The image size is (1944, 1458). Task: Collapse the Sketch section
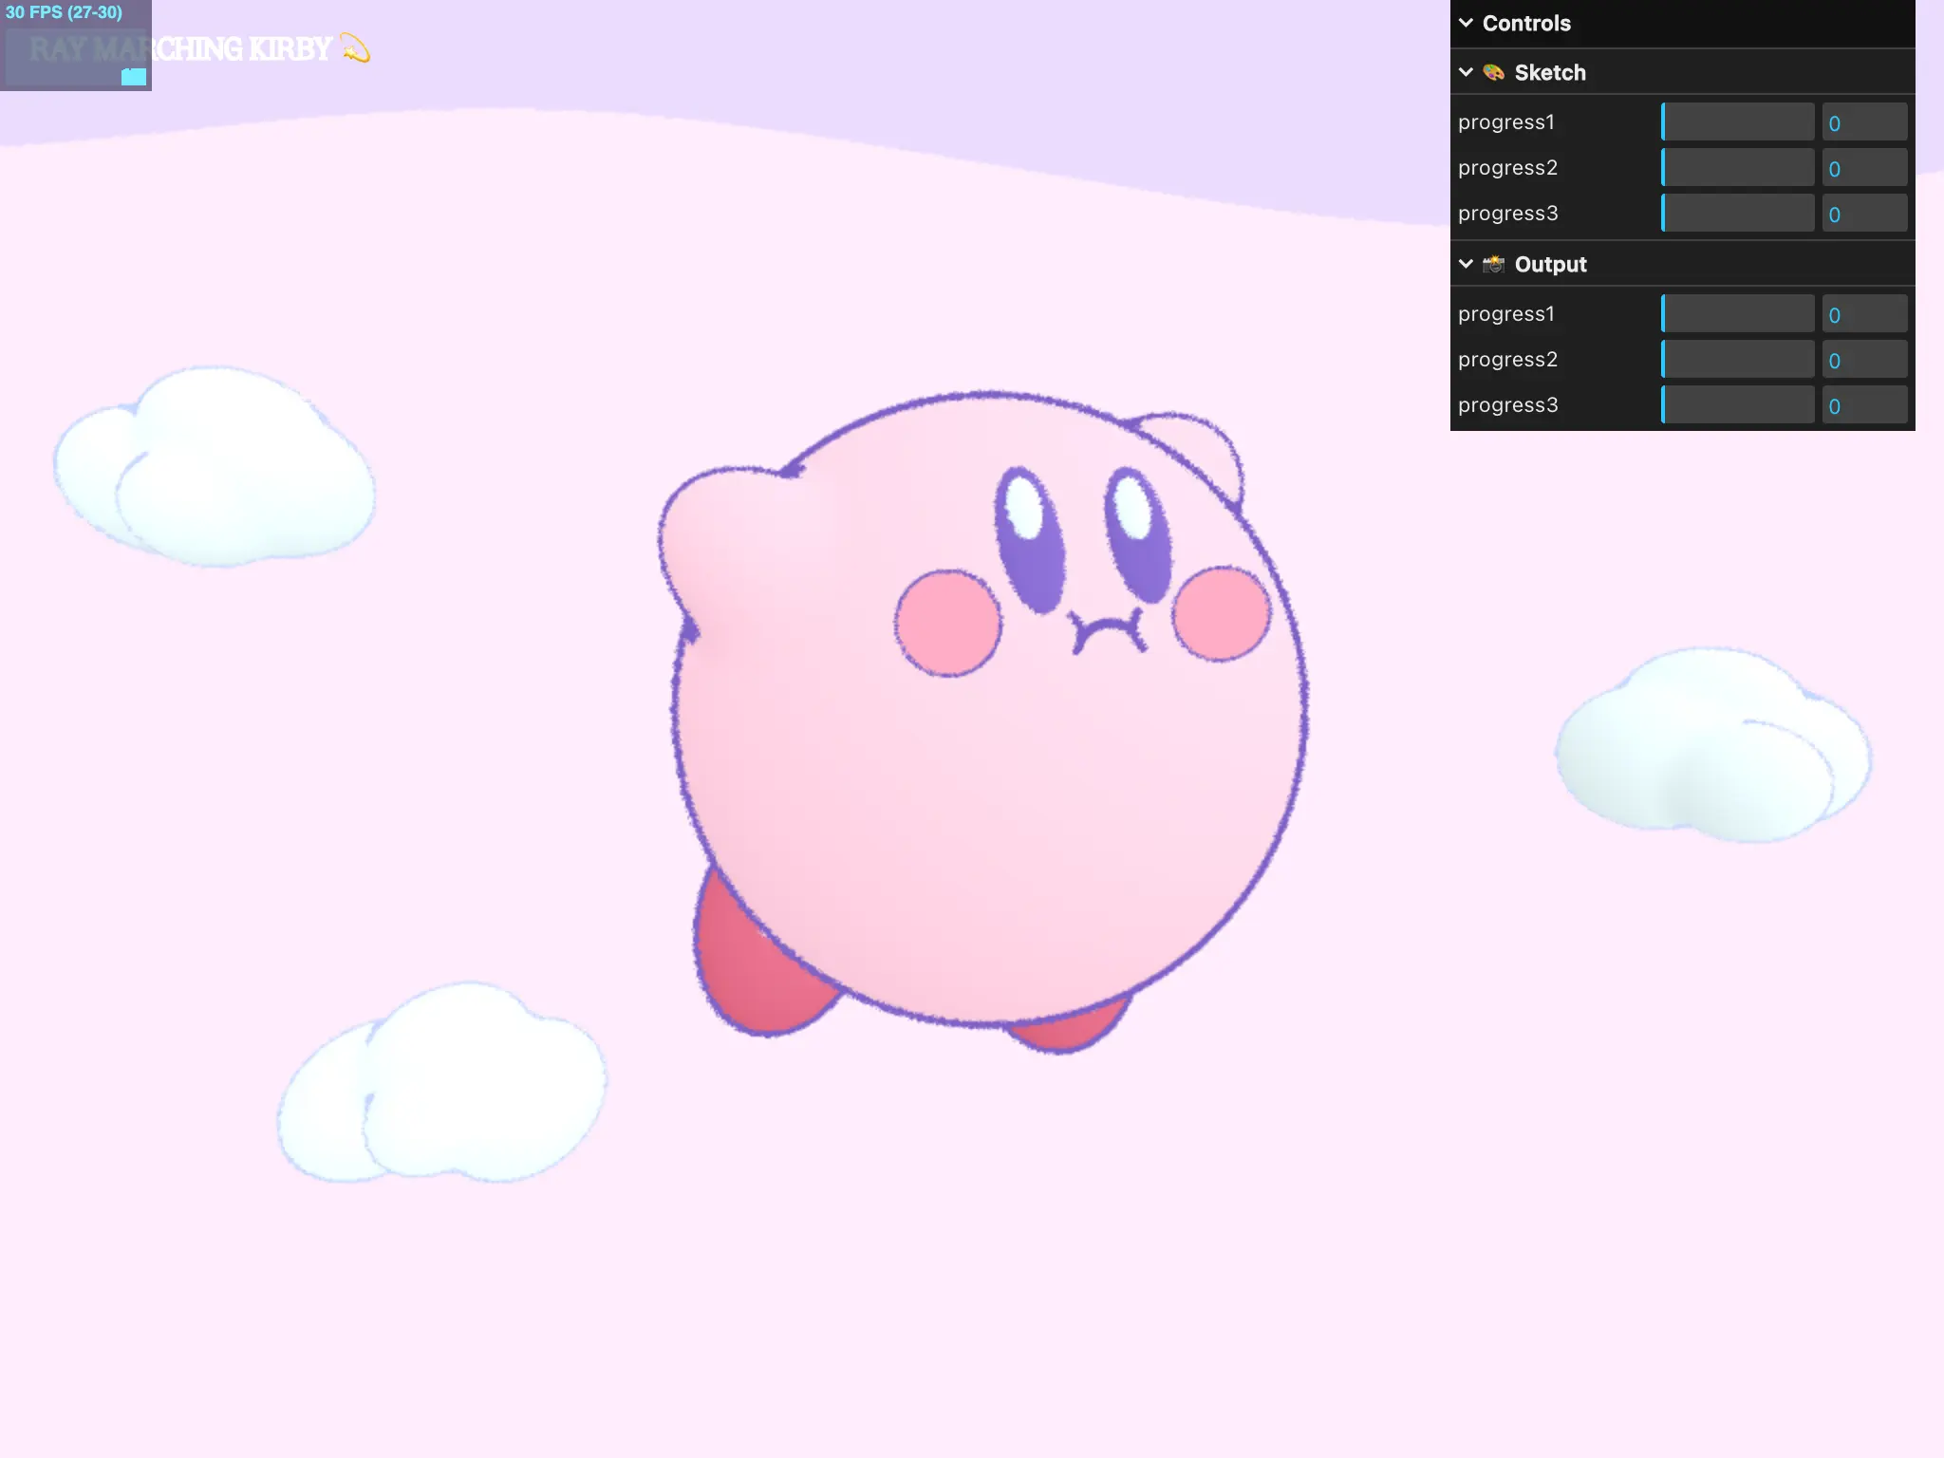[x=1465, y=72]
